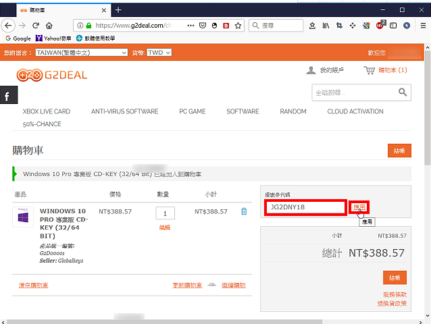Screen dimensions: 431x324
Task: Open 50%-CHANCE category
Action: 42,124
